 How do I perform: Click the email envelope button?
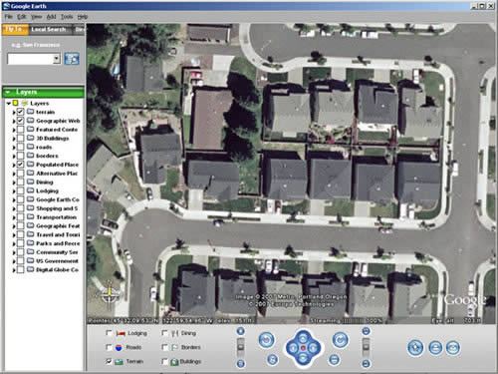coord(453,348)
